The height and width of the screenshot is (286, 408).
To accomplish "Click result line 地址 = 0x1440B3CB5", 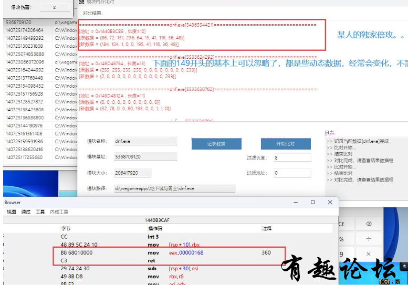I will (112, 31).
